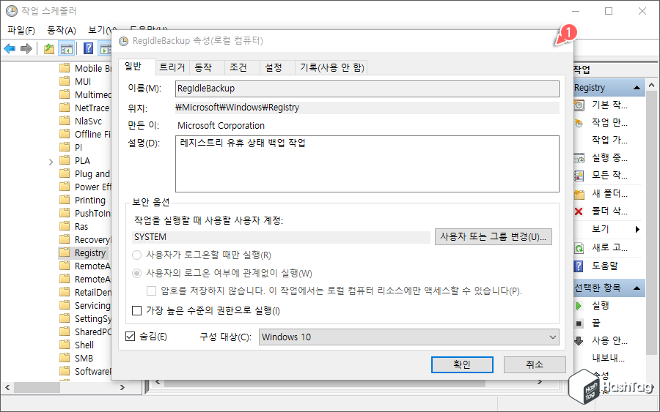Viewport: 660px width, 412px height.
Task: Collapse the 선택한 항목 section
Action: coord(637,288)
